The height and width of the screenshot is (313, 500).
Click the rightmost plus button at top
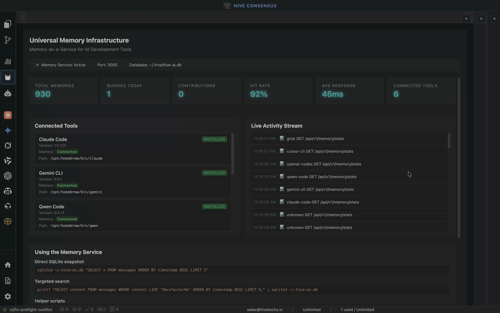click(494, 19)
